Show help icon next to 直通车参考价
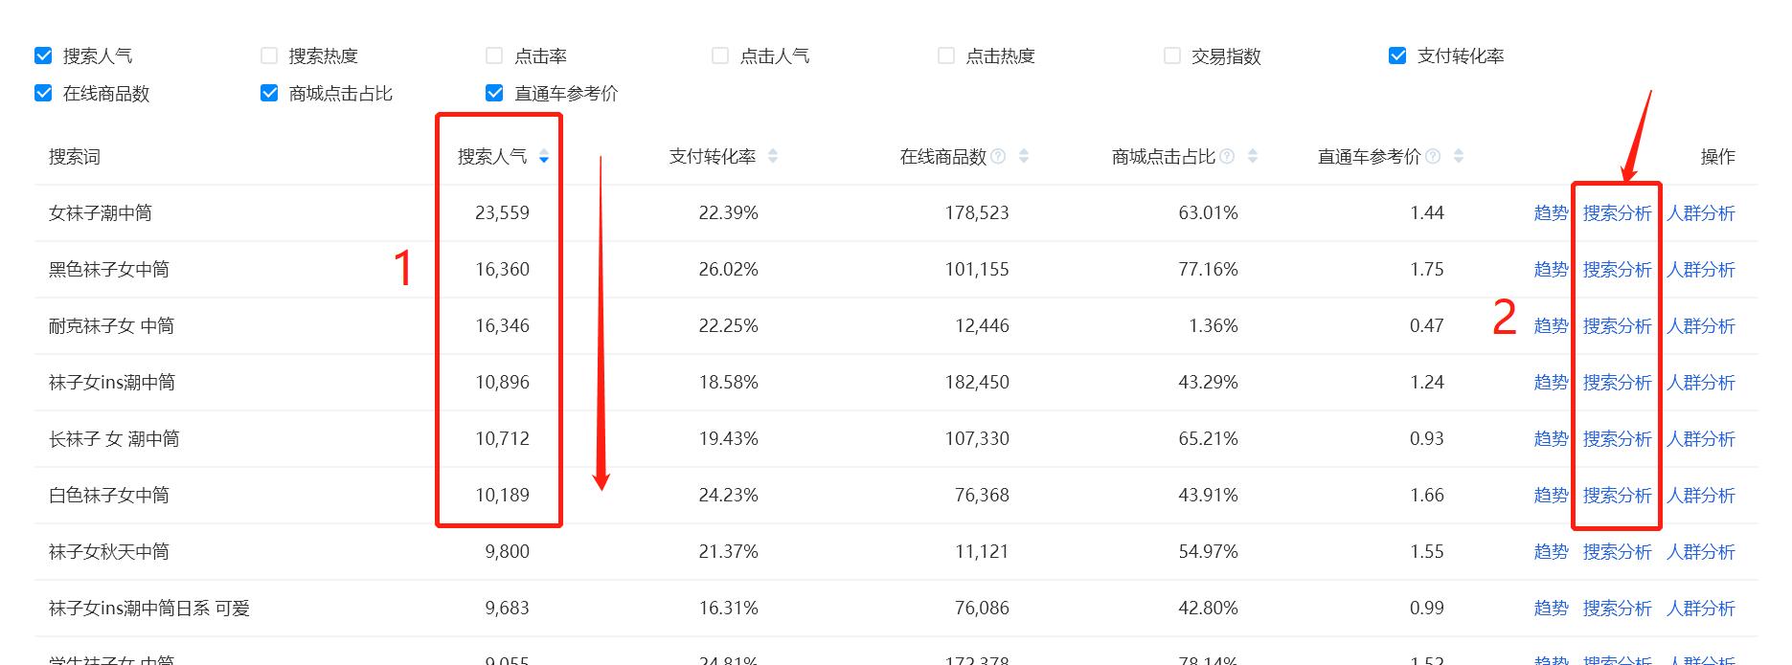Screen dimensions: 1792x665 coord(1433,156)
